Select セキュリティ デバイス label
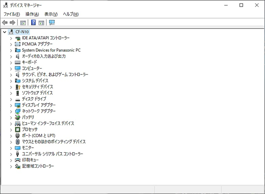This screenshot has height=194, width=265. pos(37,87)
